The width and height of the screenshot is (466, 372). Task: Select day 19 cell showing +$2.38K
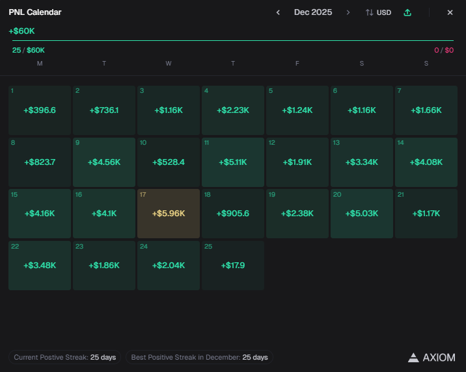coord(297,214)
